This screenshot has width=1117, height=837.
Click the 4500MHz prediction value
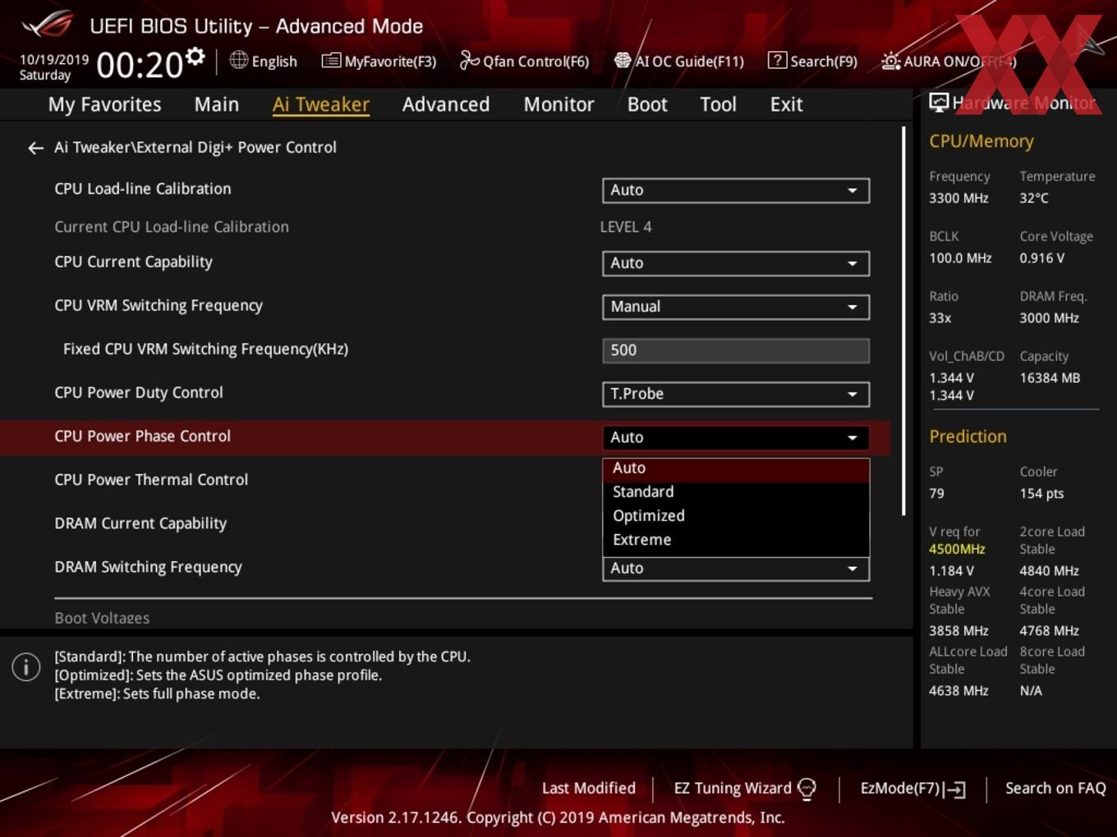pyautogui.click(x=957, y=549)
